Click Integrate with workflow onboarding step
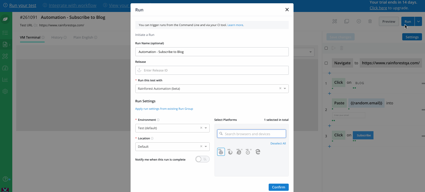The width and height of the screenshot is (425, 192). point(72,5)
